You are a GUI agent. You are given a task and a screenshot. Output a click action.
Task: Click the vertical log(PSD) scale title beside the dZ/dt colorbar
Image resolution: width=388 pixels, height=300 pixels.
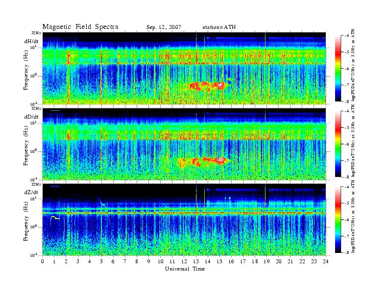point(353,216)
